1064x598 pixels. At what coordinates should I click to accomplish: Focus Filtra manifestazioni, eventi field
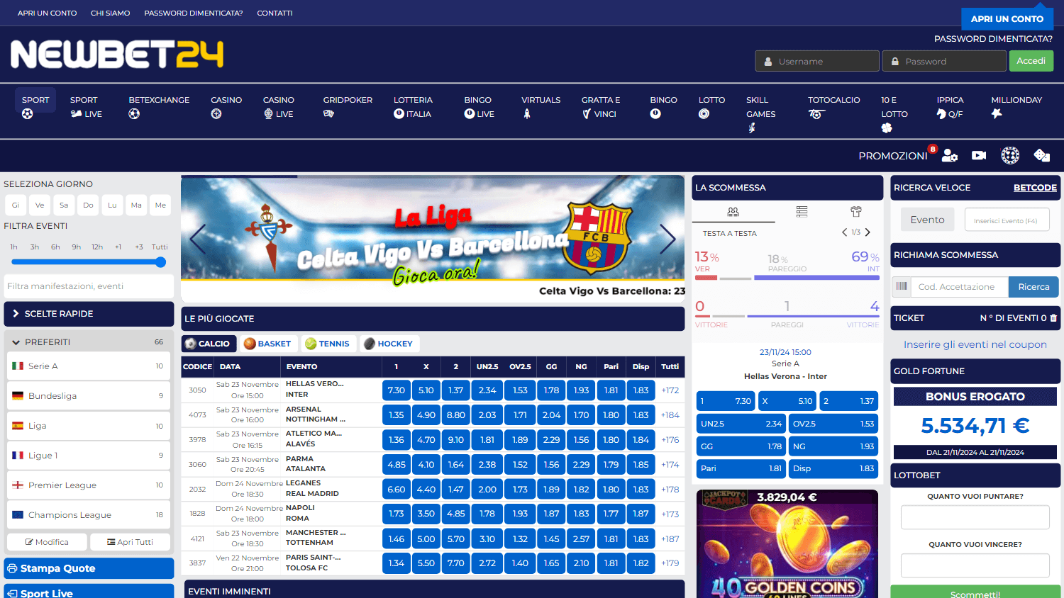click(x=89, y=286)
